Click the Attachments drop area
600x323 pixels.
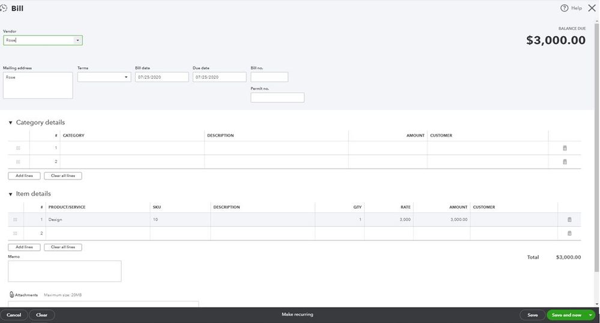(103, 304)
